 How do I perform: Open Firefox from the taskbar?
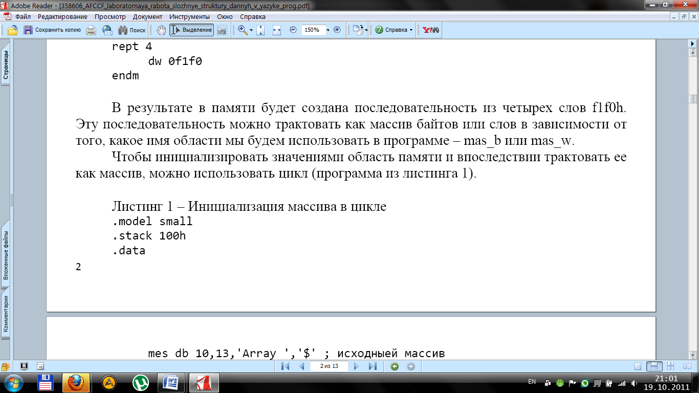point(76,382)
